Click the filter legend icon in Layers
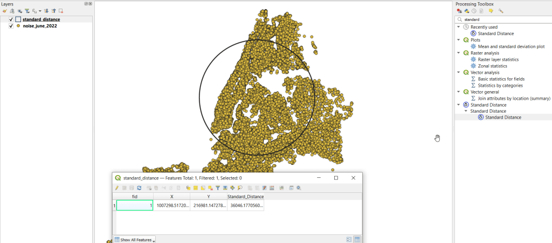 (x=27, y=11)
